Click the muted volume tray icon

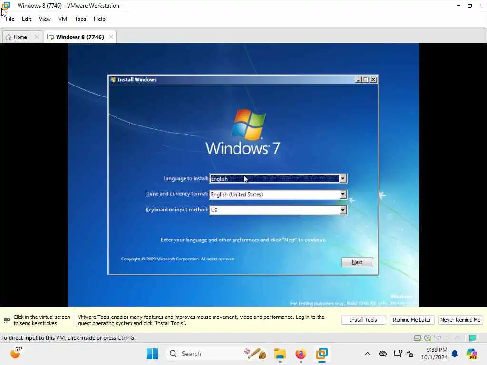click(x=410, y=354)
